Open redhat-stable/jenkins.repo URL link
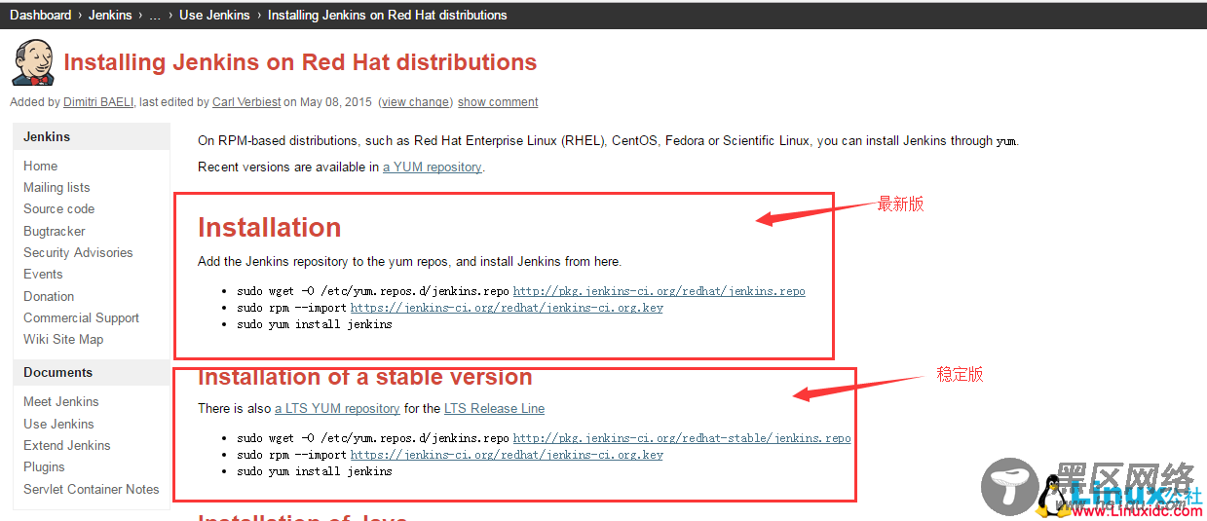The width and height of the screenshot is (1207, 521). pos(682,438)
